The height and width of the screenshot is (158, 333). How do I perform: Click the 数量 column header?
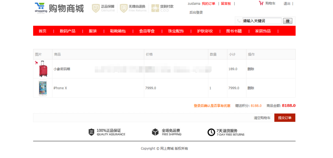(213, 54)
